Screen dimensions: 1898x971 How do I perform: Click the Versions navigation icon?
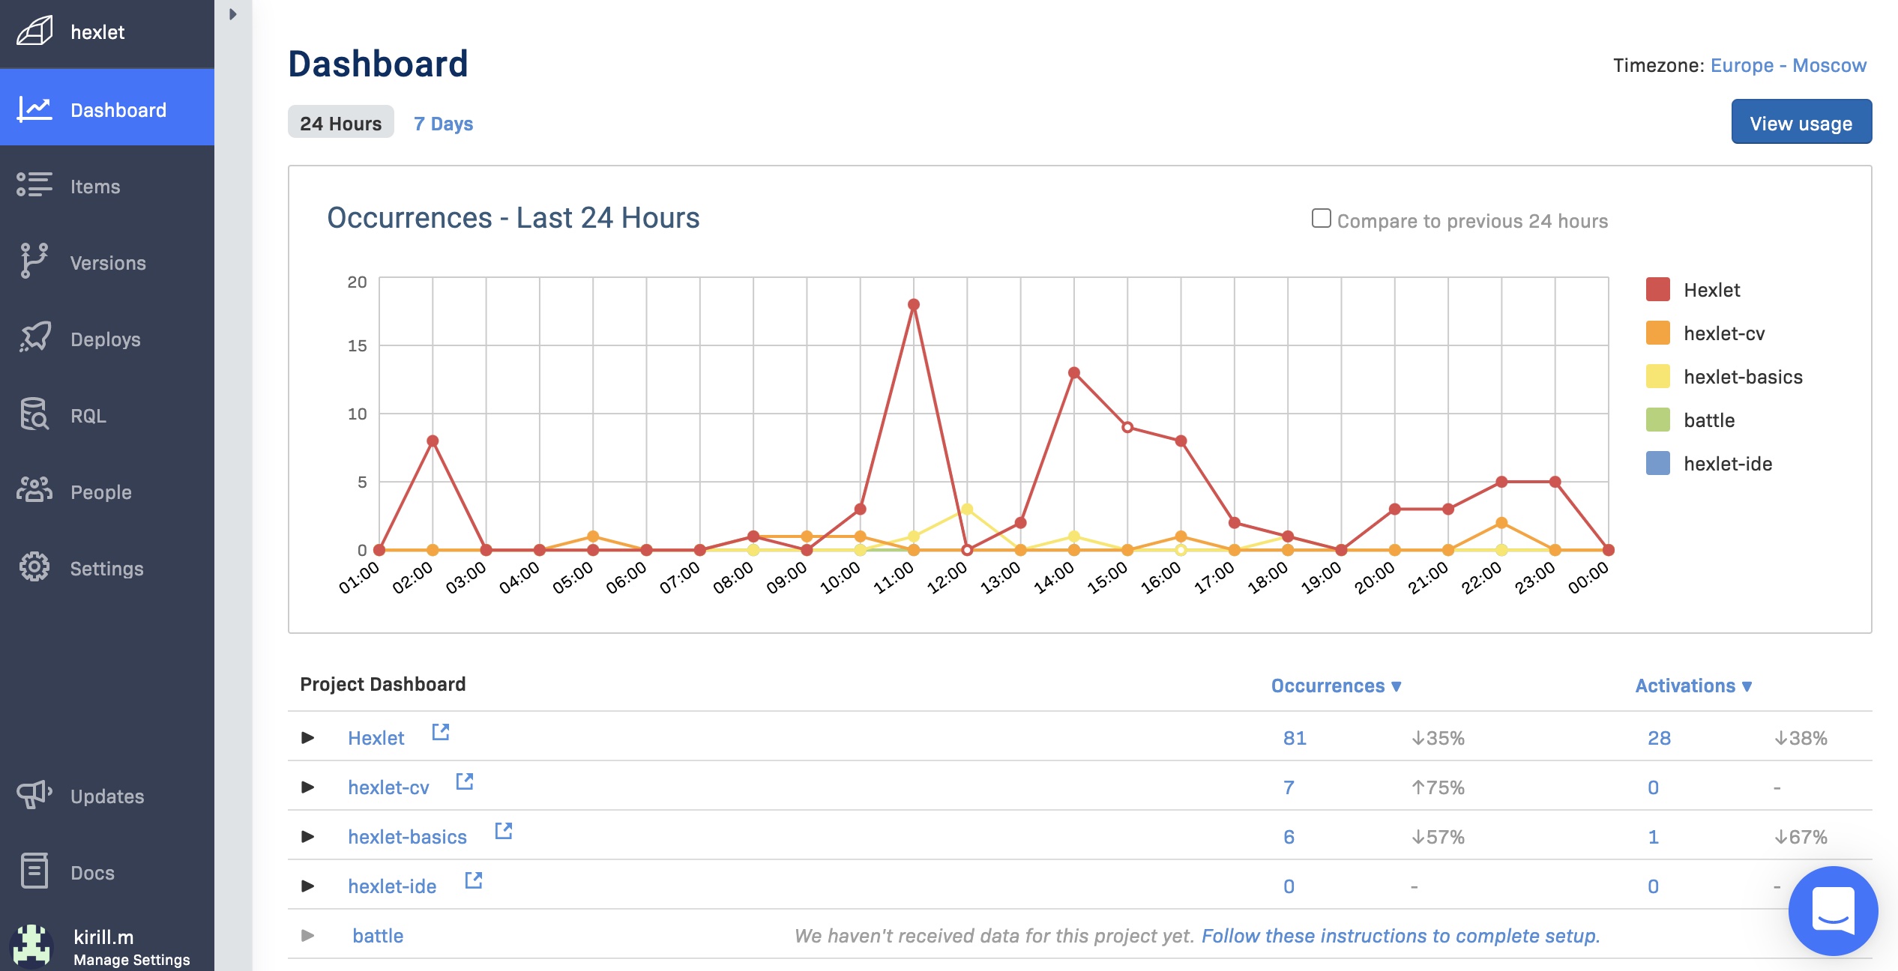(x=34, y=261)
